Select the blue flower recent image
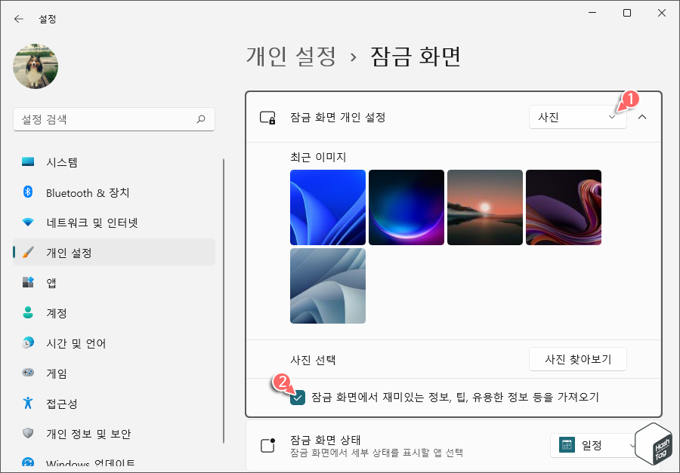Image resolution: width=680 pixels, height=473 pixels. pos(327,207)
